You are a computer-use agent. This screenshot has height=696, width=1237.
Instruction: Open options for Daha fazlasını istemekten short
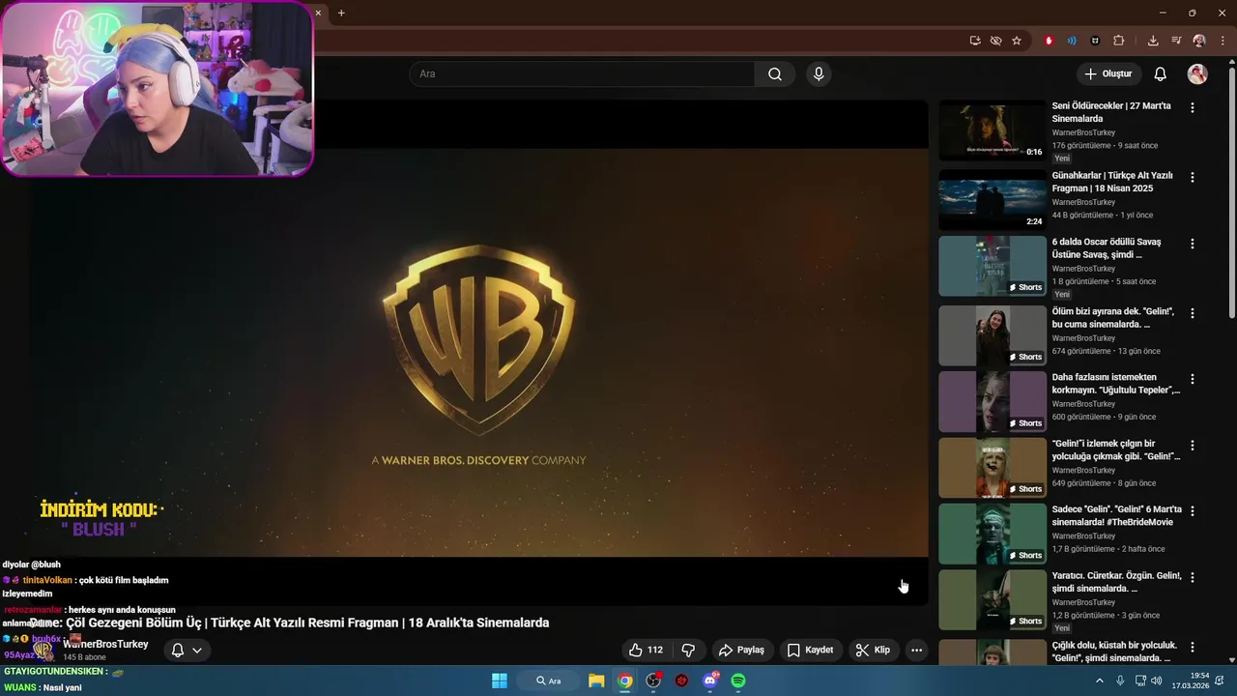pyautogui.click(x=1193, y=379)
